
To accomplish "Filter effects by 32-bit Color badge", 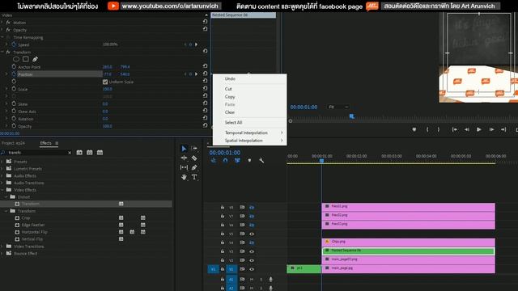I will click(90, 153).
